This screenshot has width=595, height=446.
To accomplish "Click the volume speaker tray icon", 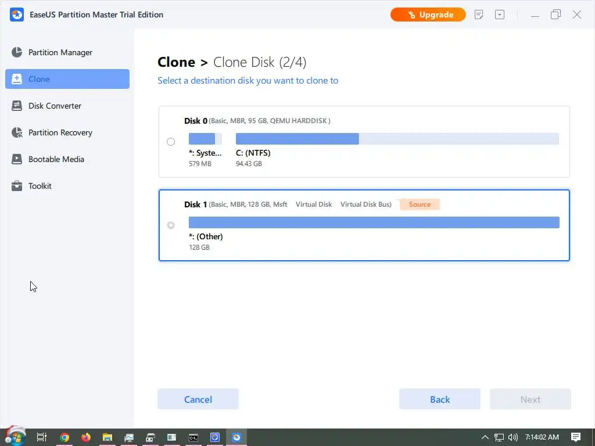I will (512, 437).
